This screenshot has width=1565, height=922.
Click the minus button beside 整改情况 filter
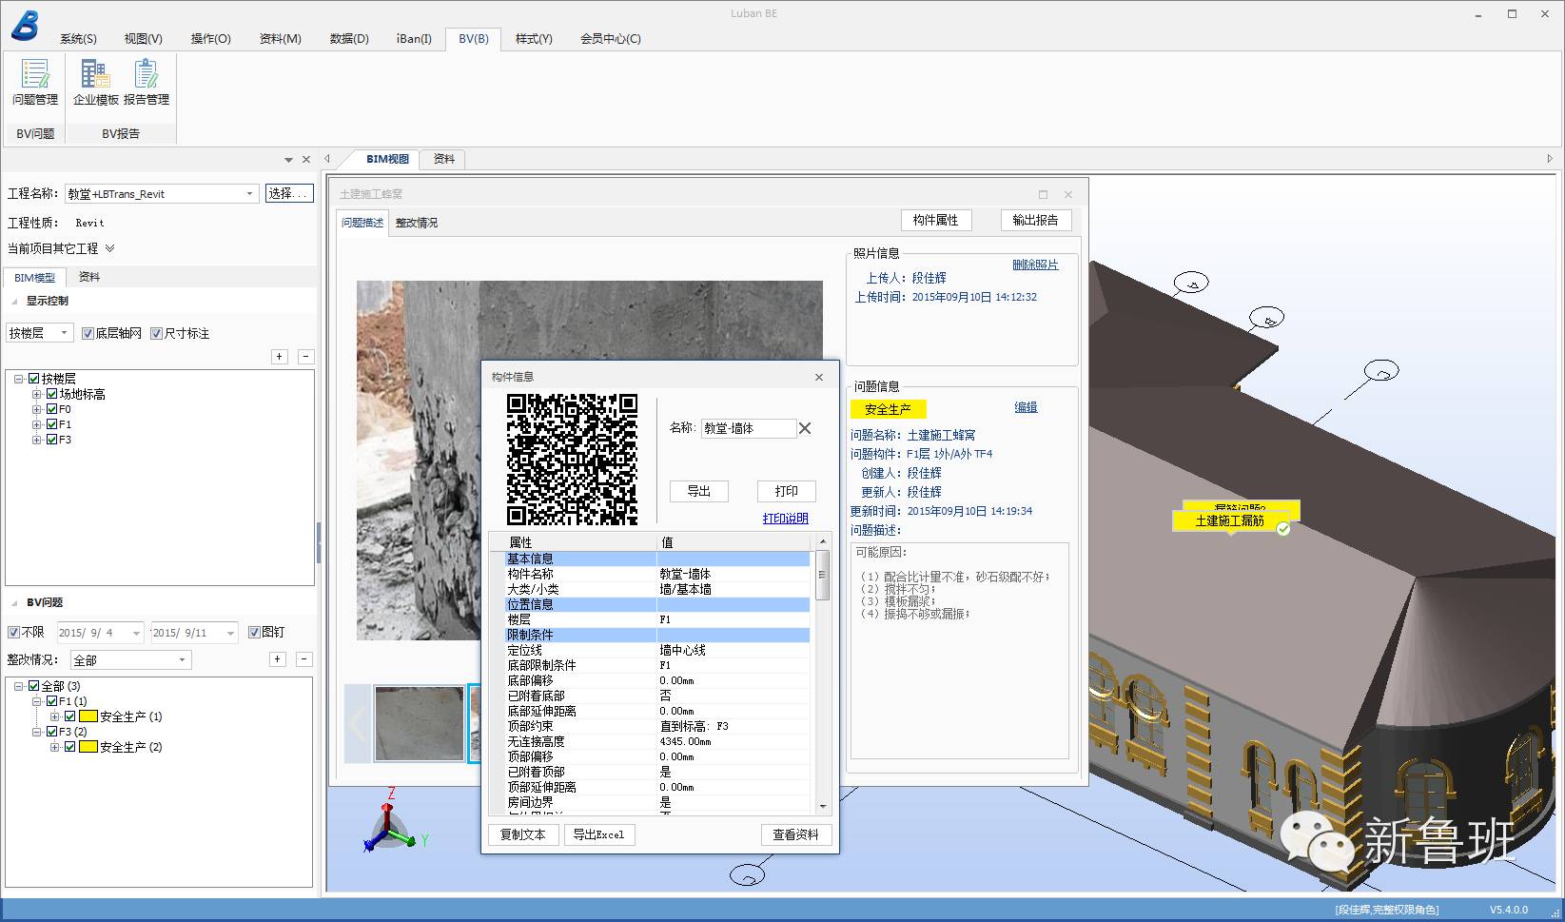tap(304, 659)
